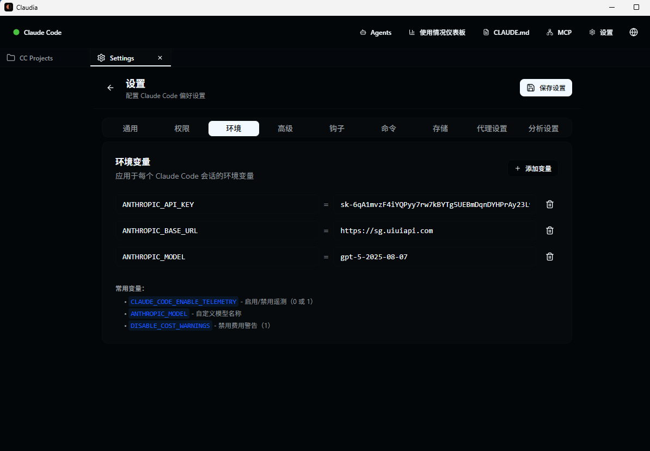The height and width of the screenshot is (451, 650).
Task: Switch to the 存储 tab
Action: 440,128
